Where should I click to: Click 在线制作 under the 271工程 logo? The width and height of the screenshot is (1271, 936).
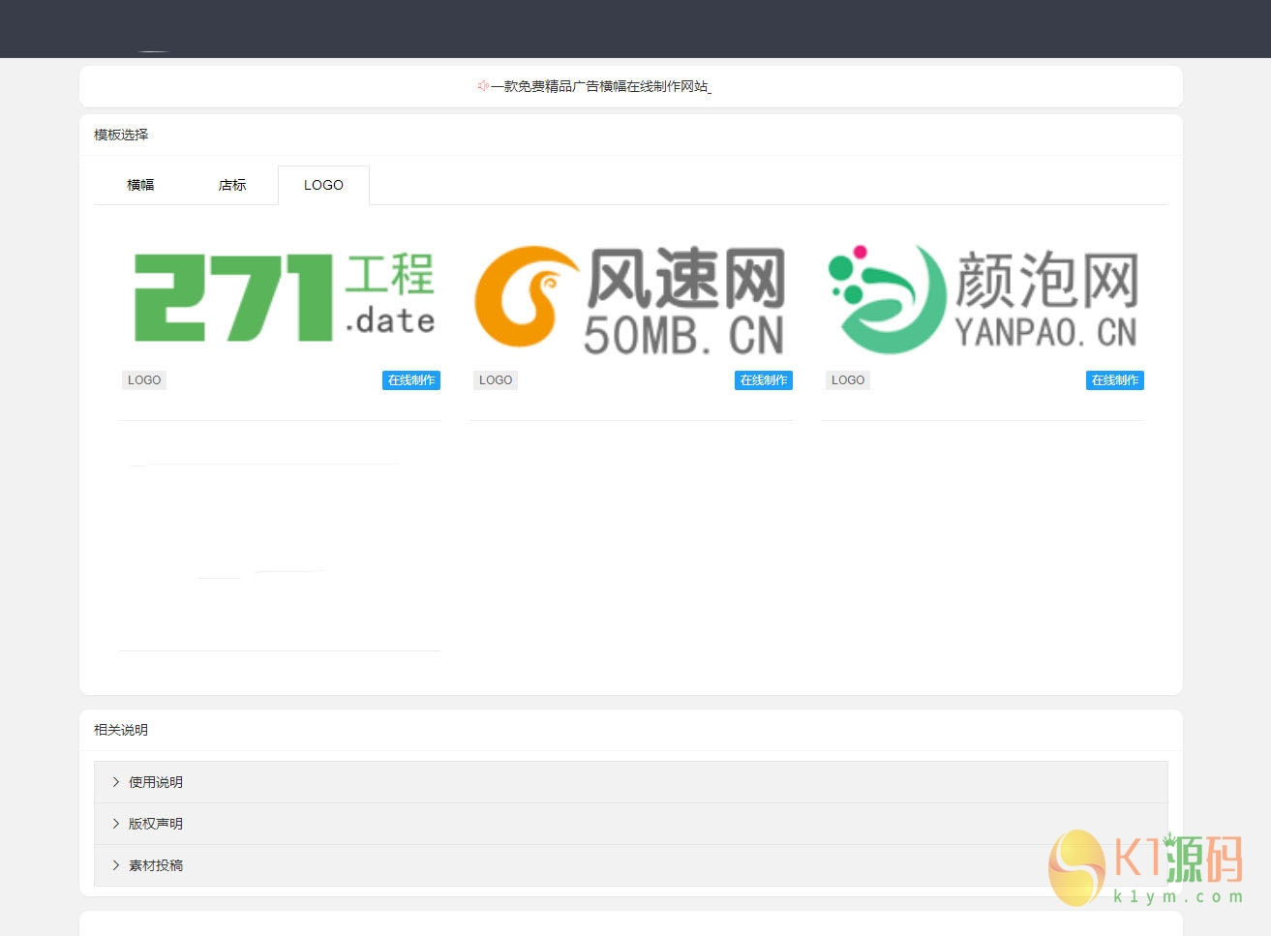410,380
